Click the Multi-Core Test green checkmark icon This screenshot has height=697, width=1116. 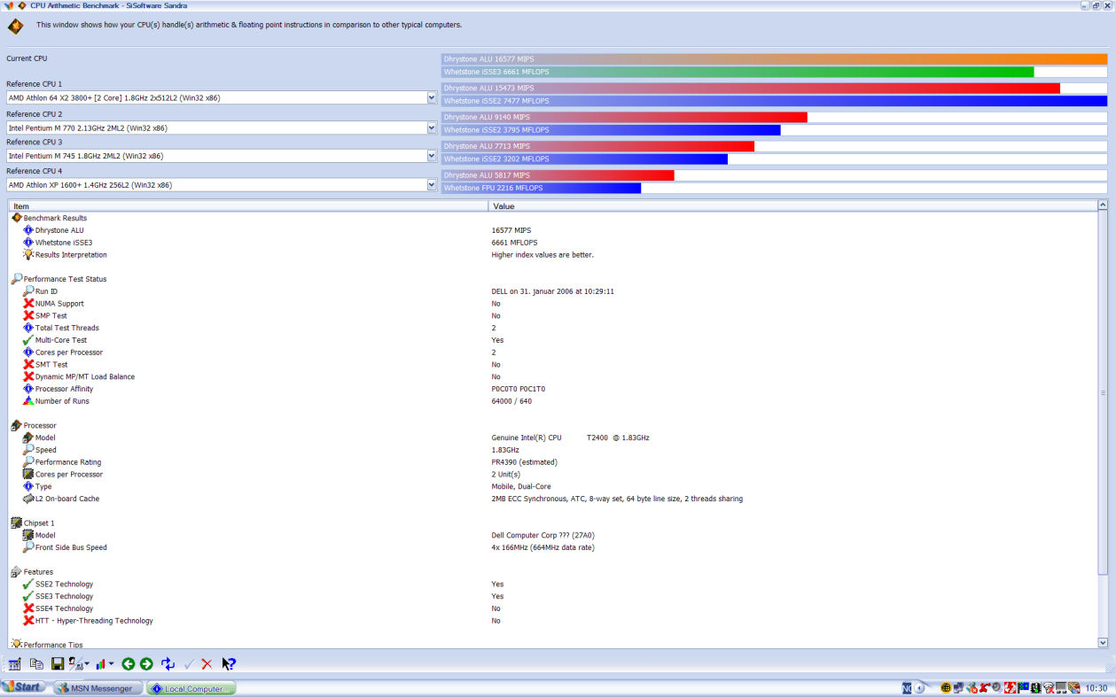28,340
